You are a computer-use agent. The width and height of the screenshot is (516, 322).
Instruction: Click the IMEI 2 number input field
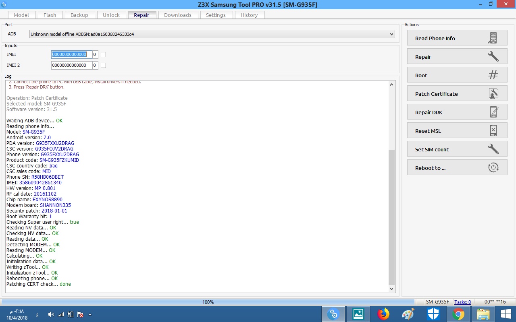click(x=71, y=65)
